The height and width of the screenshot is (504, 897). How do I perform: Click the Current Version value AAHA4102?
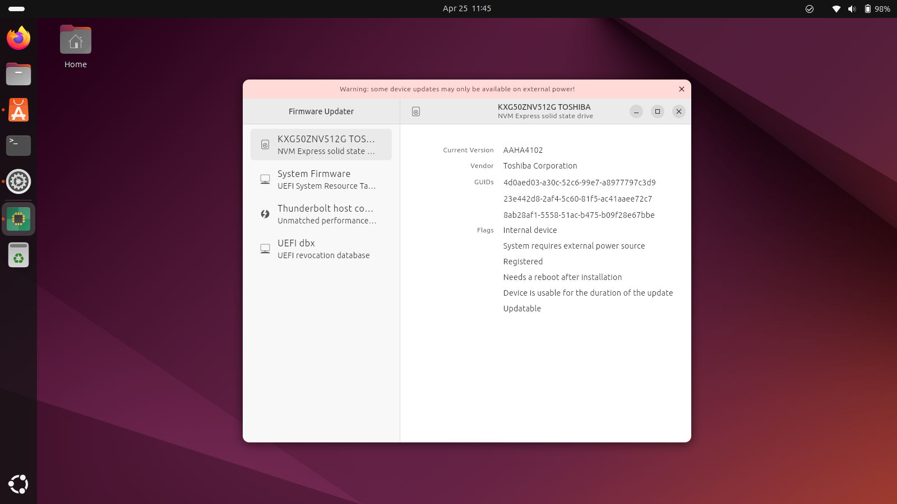(x=523, y=150)
